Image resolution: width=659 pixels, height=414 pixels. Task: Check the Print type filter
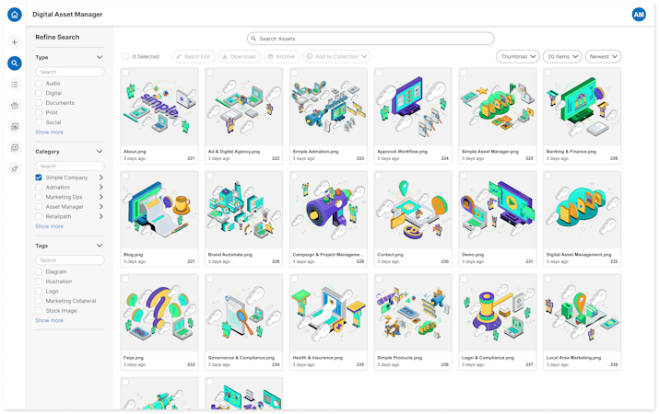pyautogui.click(x=39, y=112)
